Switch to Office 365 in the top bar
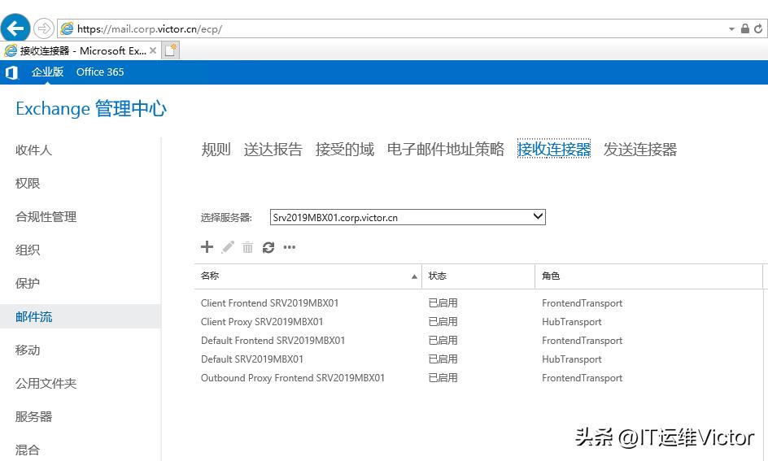The width and height of the screenshot is (768, 461). pos(100,72)
